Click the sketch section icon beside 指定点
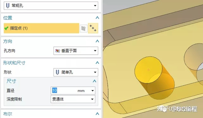 (83, 29)
